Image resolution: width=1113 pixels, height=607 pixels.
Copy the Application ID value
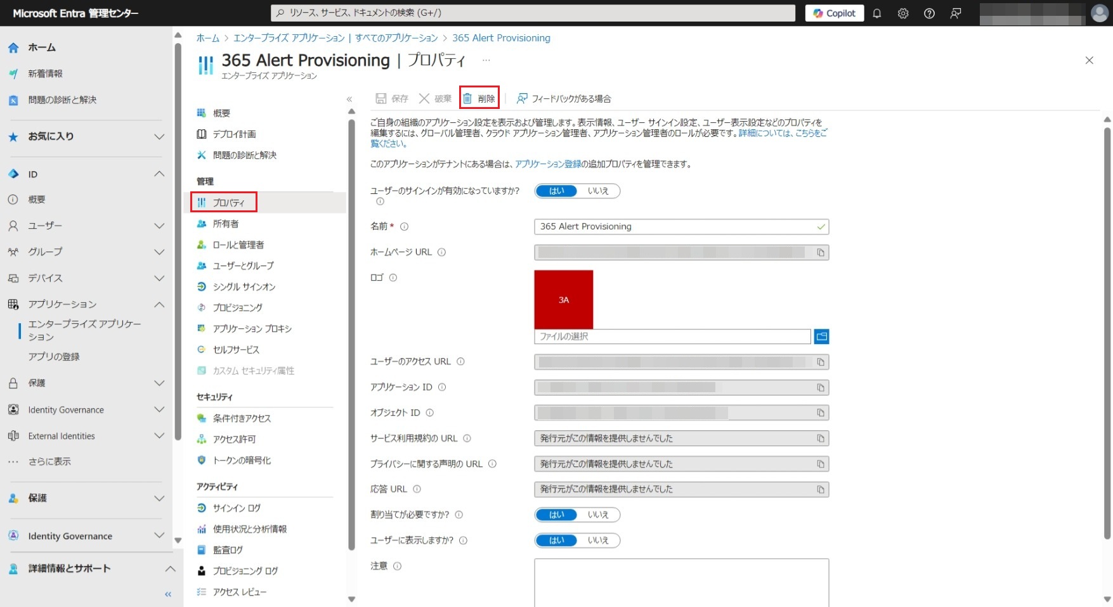click(820, 388)
